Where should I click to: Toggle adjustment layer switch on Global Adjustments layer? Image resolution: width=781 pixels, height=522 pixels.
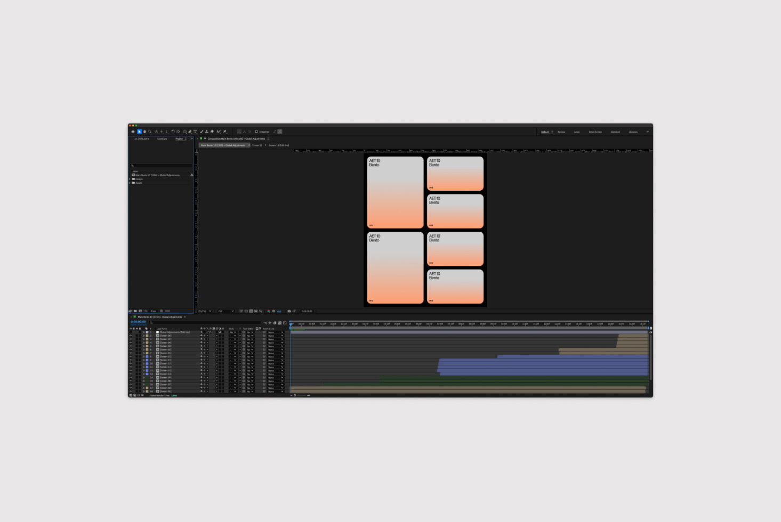220,332
